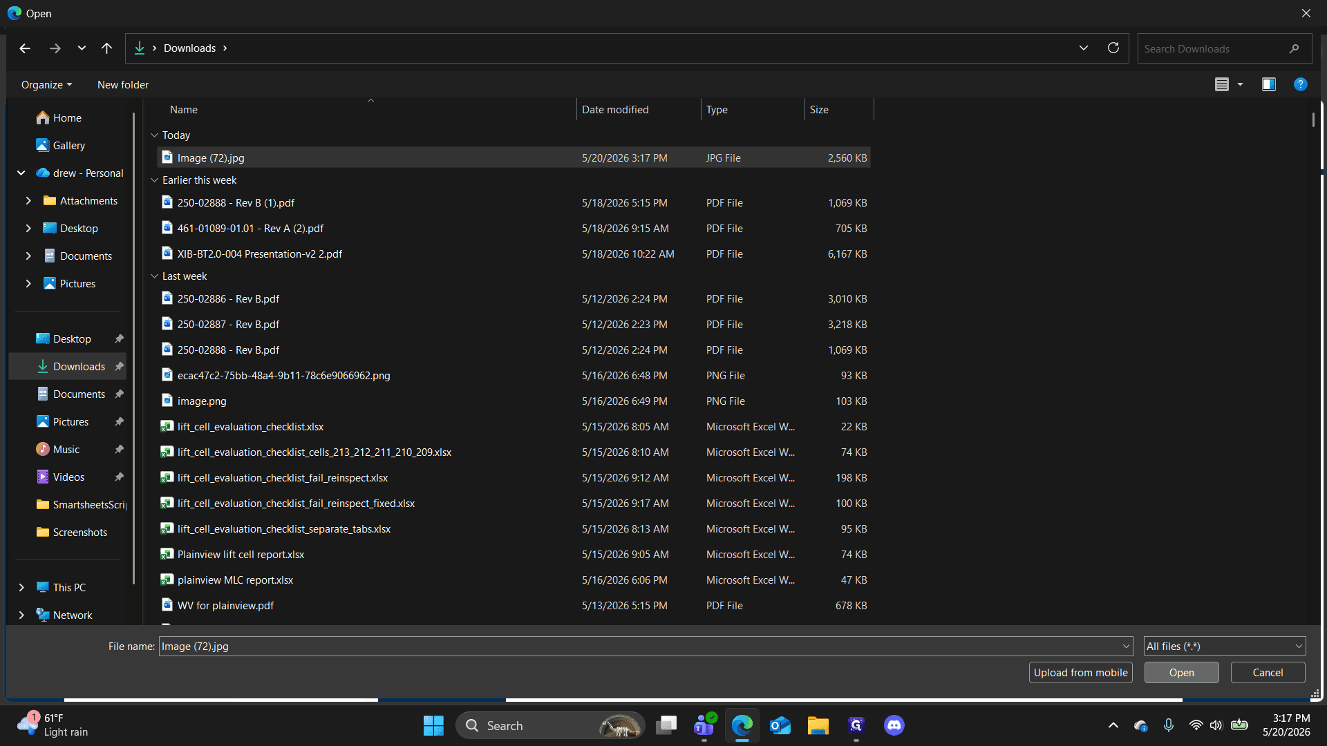Sort by the Size column header
The height and width of the screenshot is (746, 1327).
(x=819, y=110)
